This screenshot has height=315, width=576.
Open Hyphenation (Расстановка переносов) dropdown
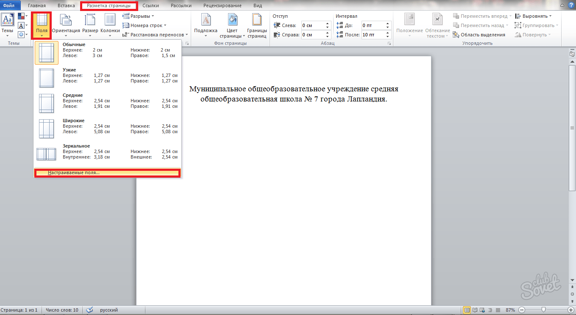[x=156, y=35]
